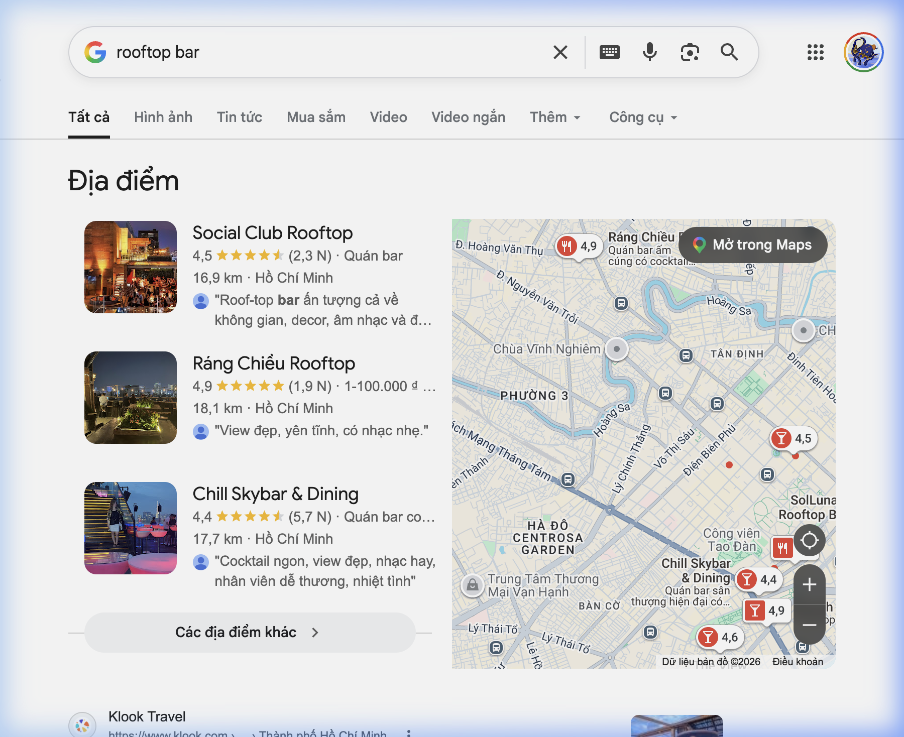Expand the Công cụ dropdown

643,117
